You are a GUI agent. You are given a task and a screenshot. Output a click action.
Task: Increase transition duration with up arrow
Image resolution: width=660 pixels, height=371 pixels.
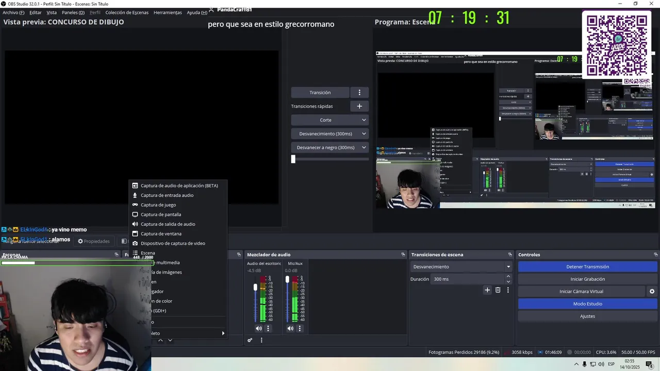[x=508, y=277]
